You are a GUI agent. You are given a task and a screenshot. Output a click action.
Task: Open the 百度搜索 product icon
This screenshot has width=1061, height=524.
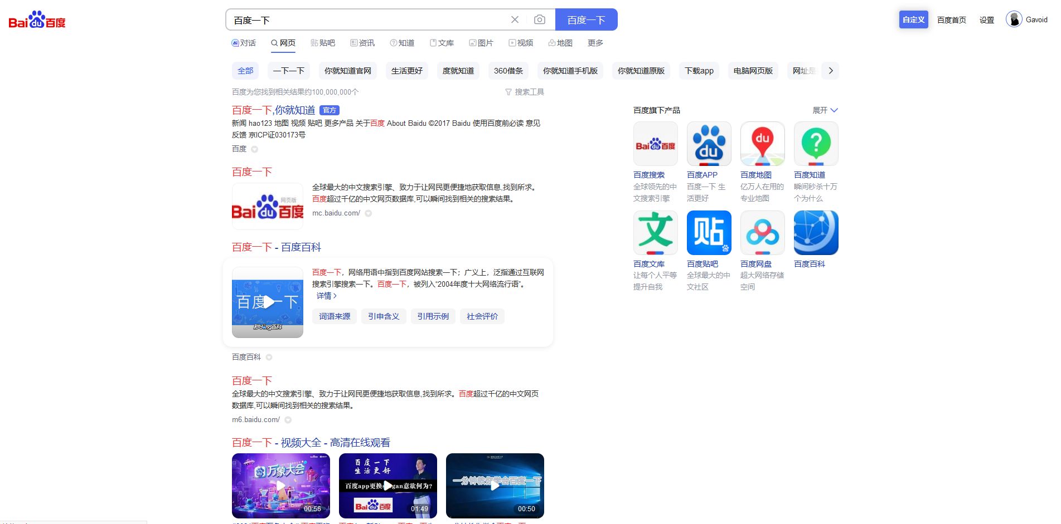pyautogui.click(x=656, y=144)
